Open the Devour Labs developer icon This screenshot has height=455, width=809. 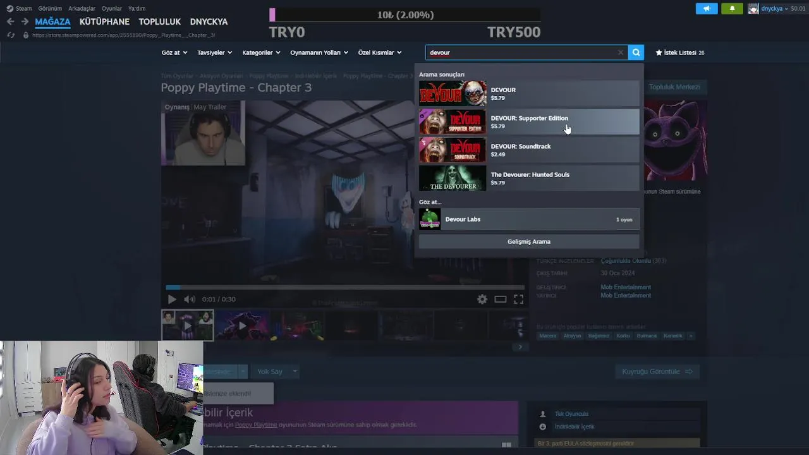tap(430, 219)
